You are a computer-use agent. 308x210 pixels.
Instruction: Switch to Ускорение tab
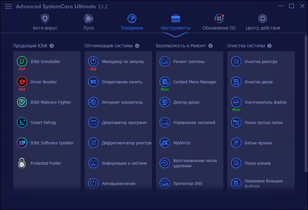point(131,22)
